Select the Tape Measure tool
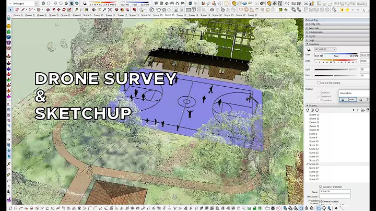Screen dimensions: 376x211 pos(76,10)
